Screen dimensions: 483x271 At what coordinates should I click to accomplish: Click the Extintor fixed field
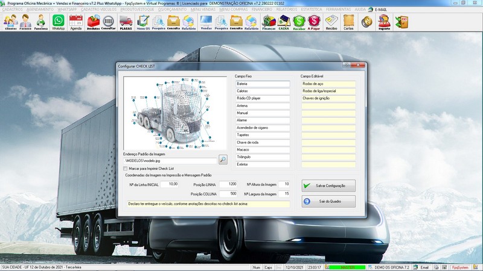point(263,164)
